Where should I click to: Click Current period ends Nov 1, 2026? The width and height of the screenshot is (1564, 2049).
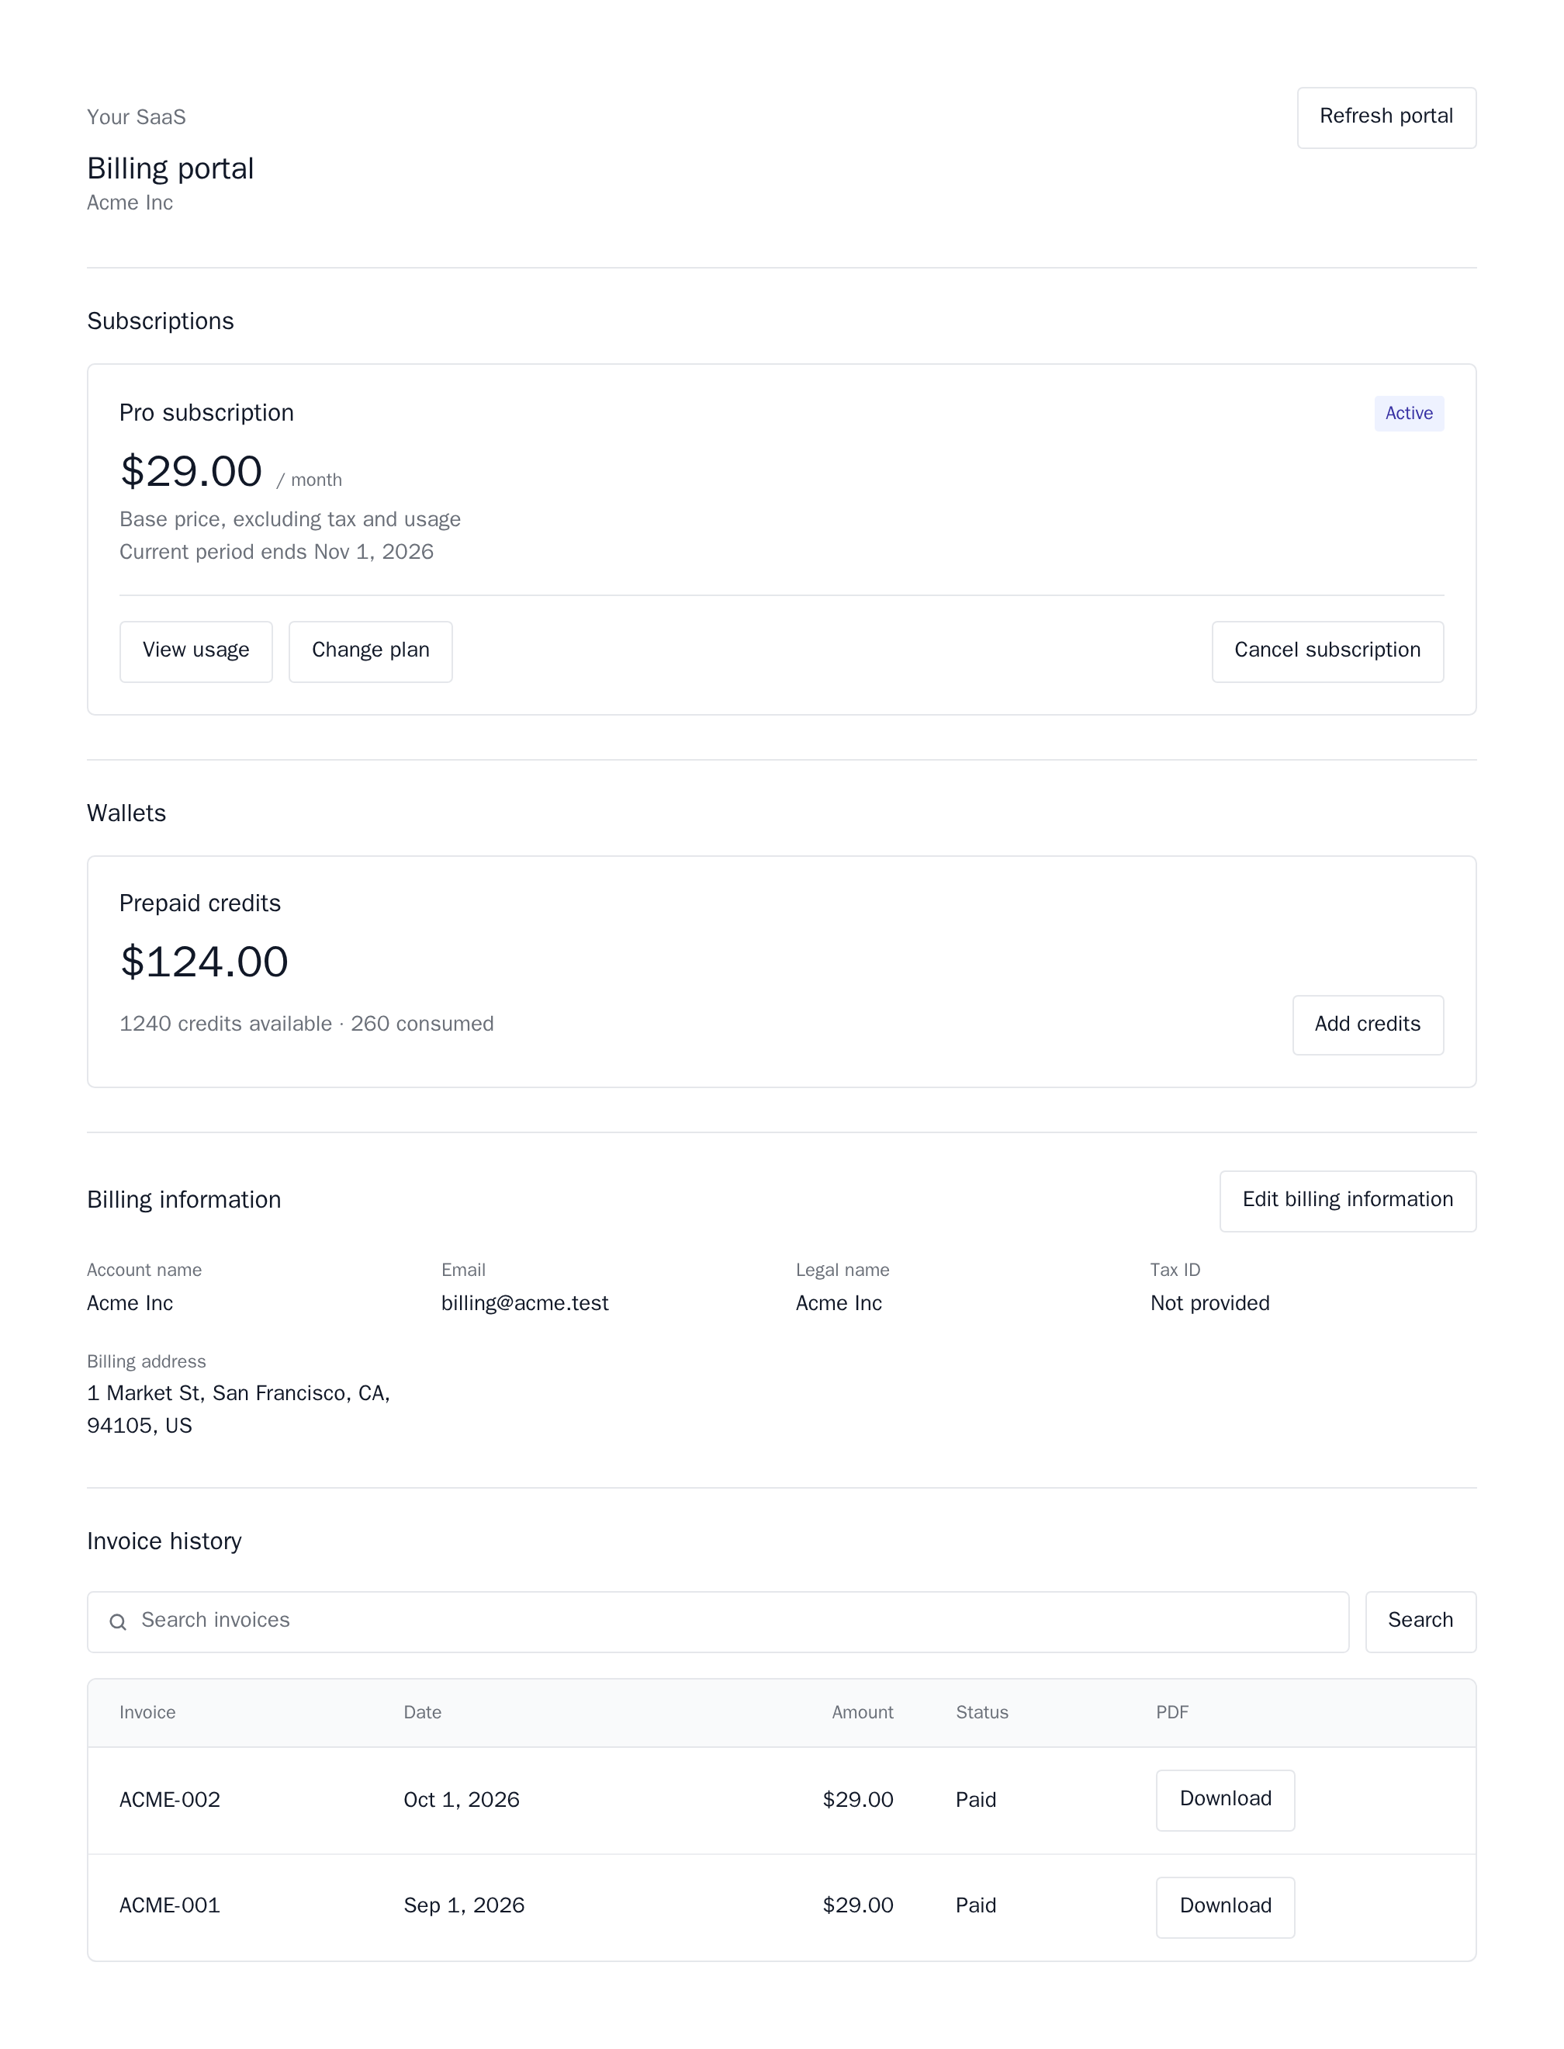(x=276, y=553)
